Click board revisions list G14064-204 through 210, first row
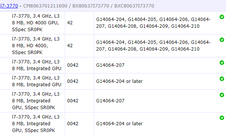This screenshot has width=226, height=135. [153, 23]
